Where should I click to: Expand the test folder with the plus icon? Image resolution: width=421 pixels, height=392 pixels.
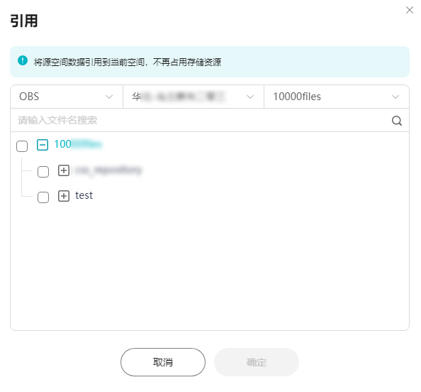(x=64, y=196)
